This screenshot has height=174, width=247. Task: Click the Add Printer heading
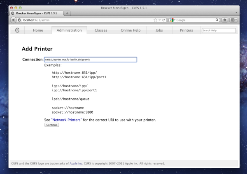pos(37,49)
